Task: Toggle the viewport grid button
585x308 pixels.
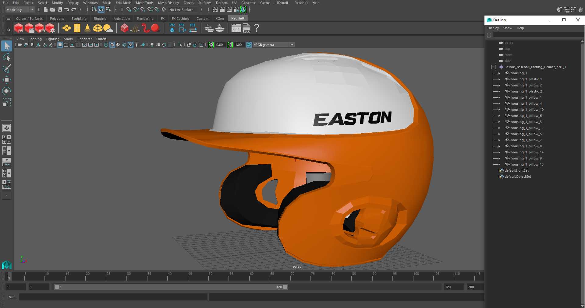Action: (60, 45)
